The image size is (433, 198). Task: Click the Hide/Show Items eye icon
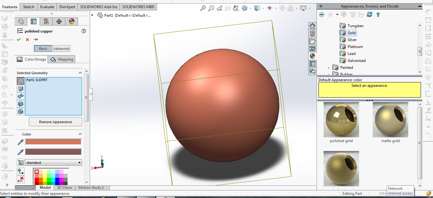pos(270,8)
